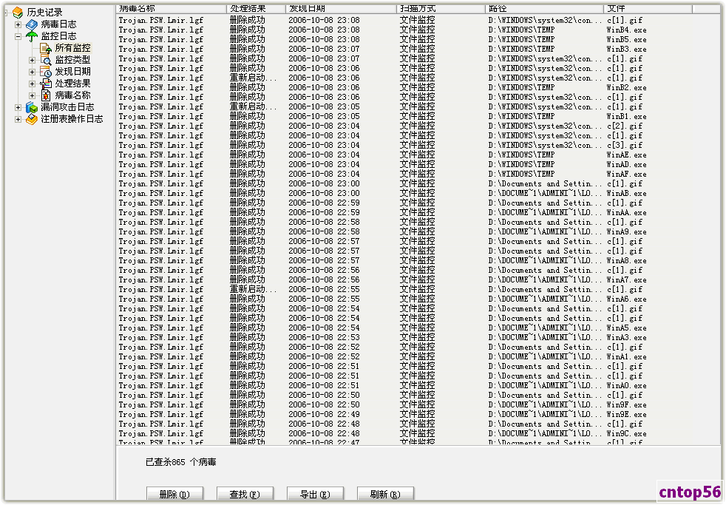Image resolution: width=726 pixels, height=505 pixels.
Task: Click the 病毒日志 book icon
Action: point(32,24)
